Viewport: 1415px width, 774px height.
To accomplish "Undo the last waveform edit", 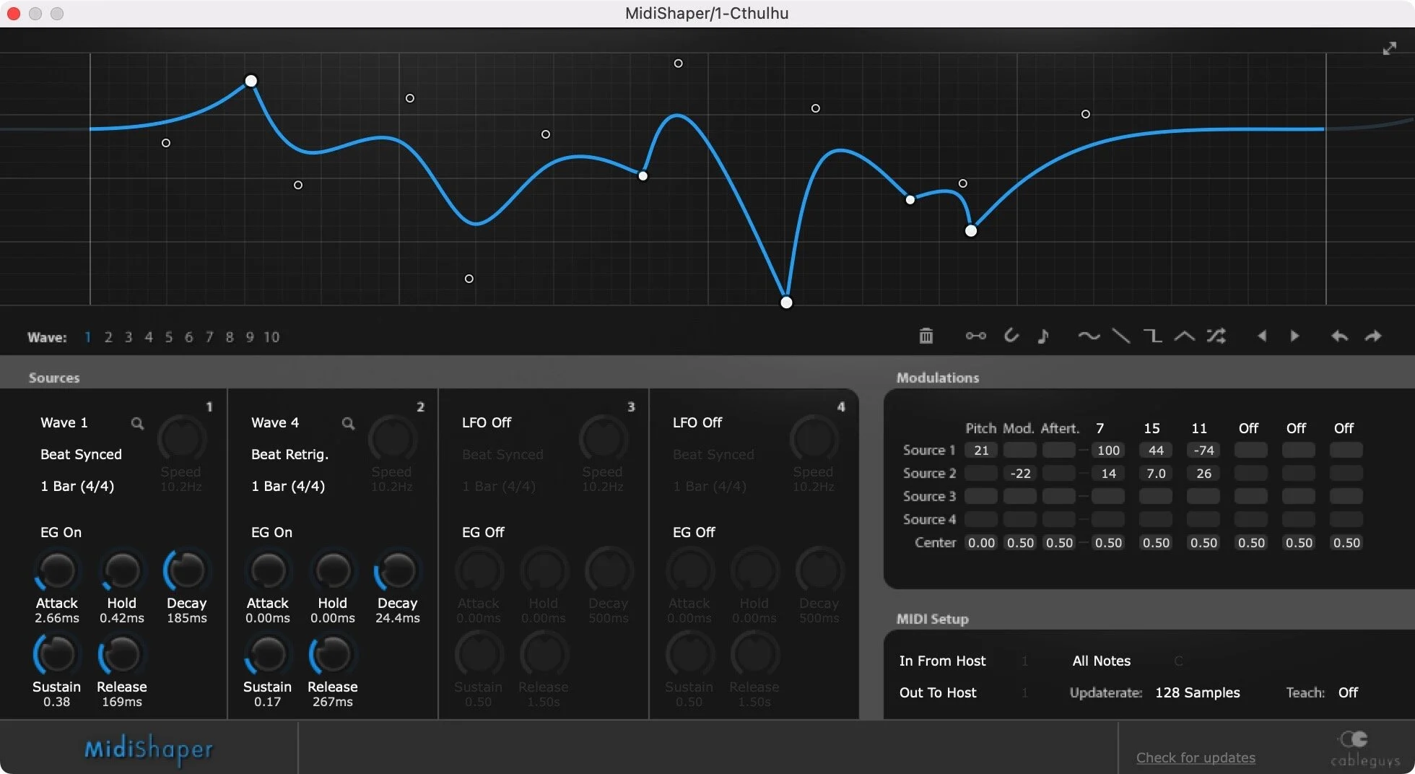I will (x=1339, y=336).
